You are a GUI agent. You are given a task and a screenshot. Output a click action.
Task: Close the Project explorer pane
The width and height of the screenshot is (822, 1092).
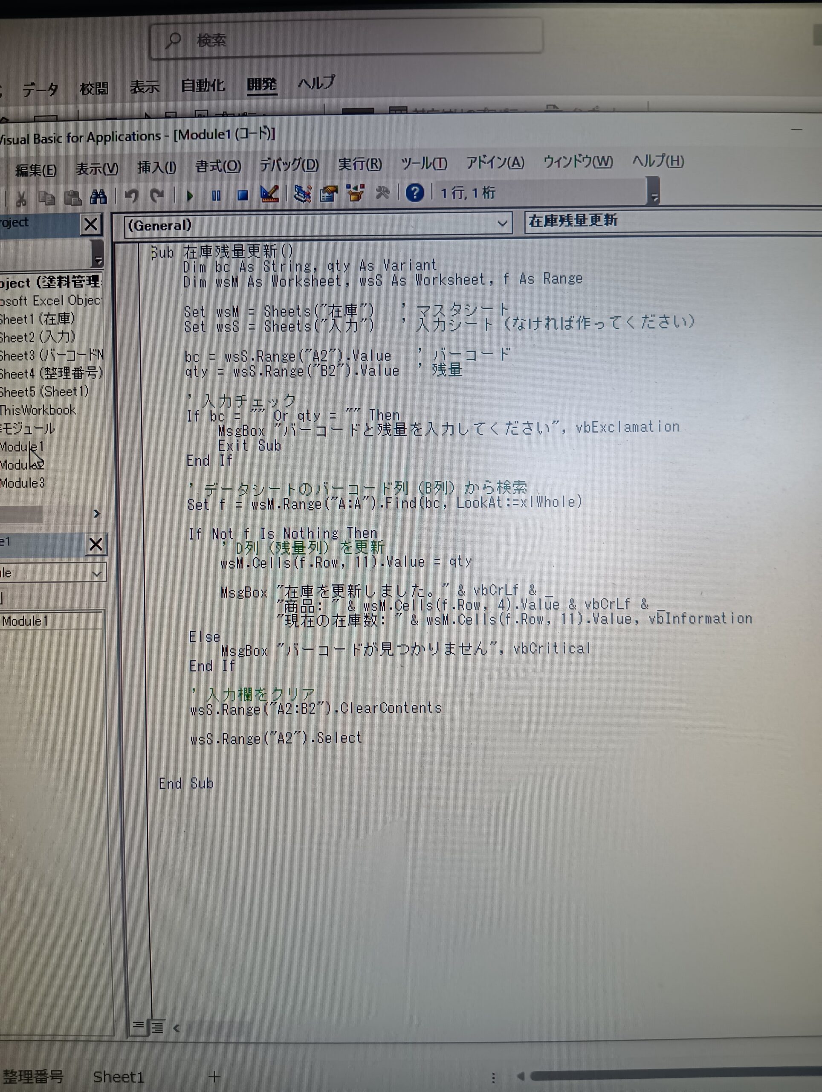coord(91,225)
